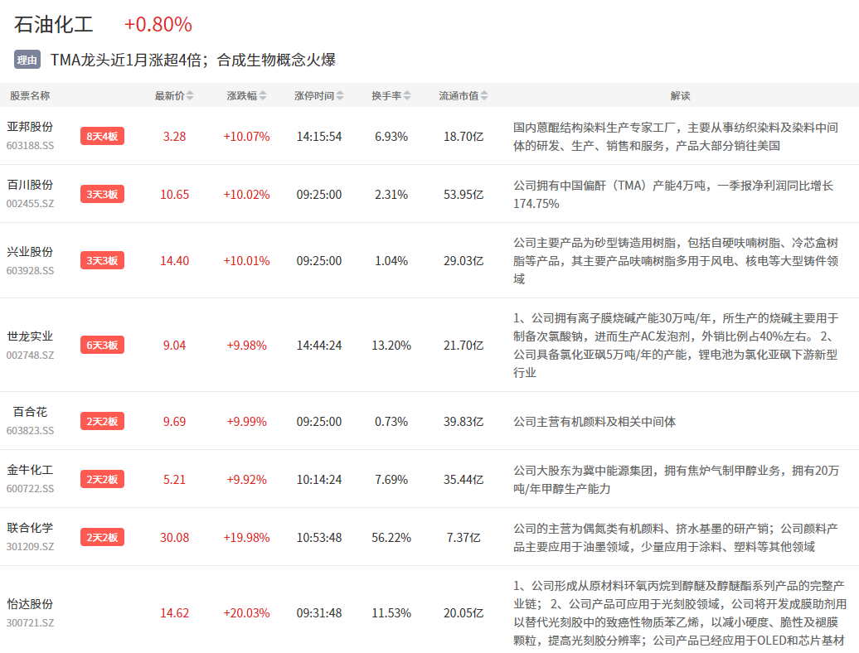Image resolution: width=859 pixels, height=653 pixels.
Task: Click market cap 7.37亿
Action: (463, 538)
